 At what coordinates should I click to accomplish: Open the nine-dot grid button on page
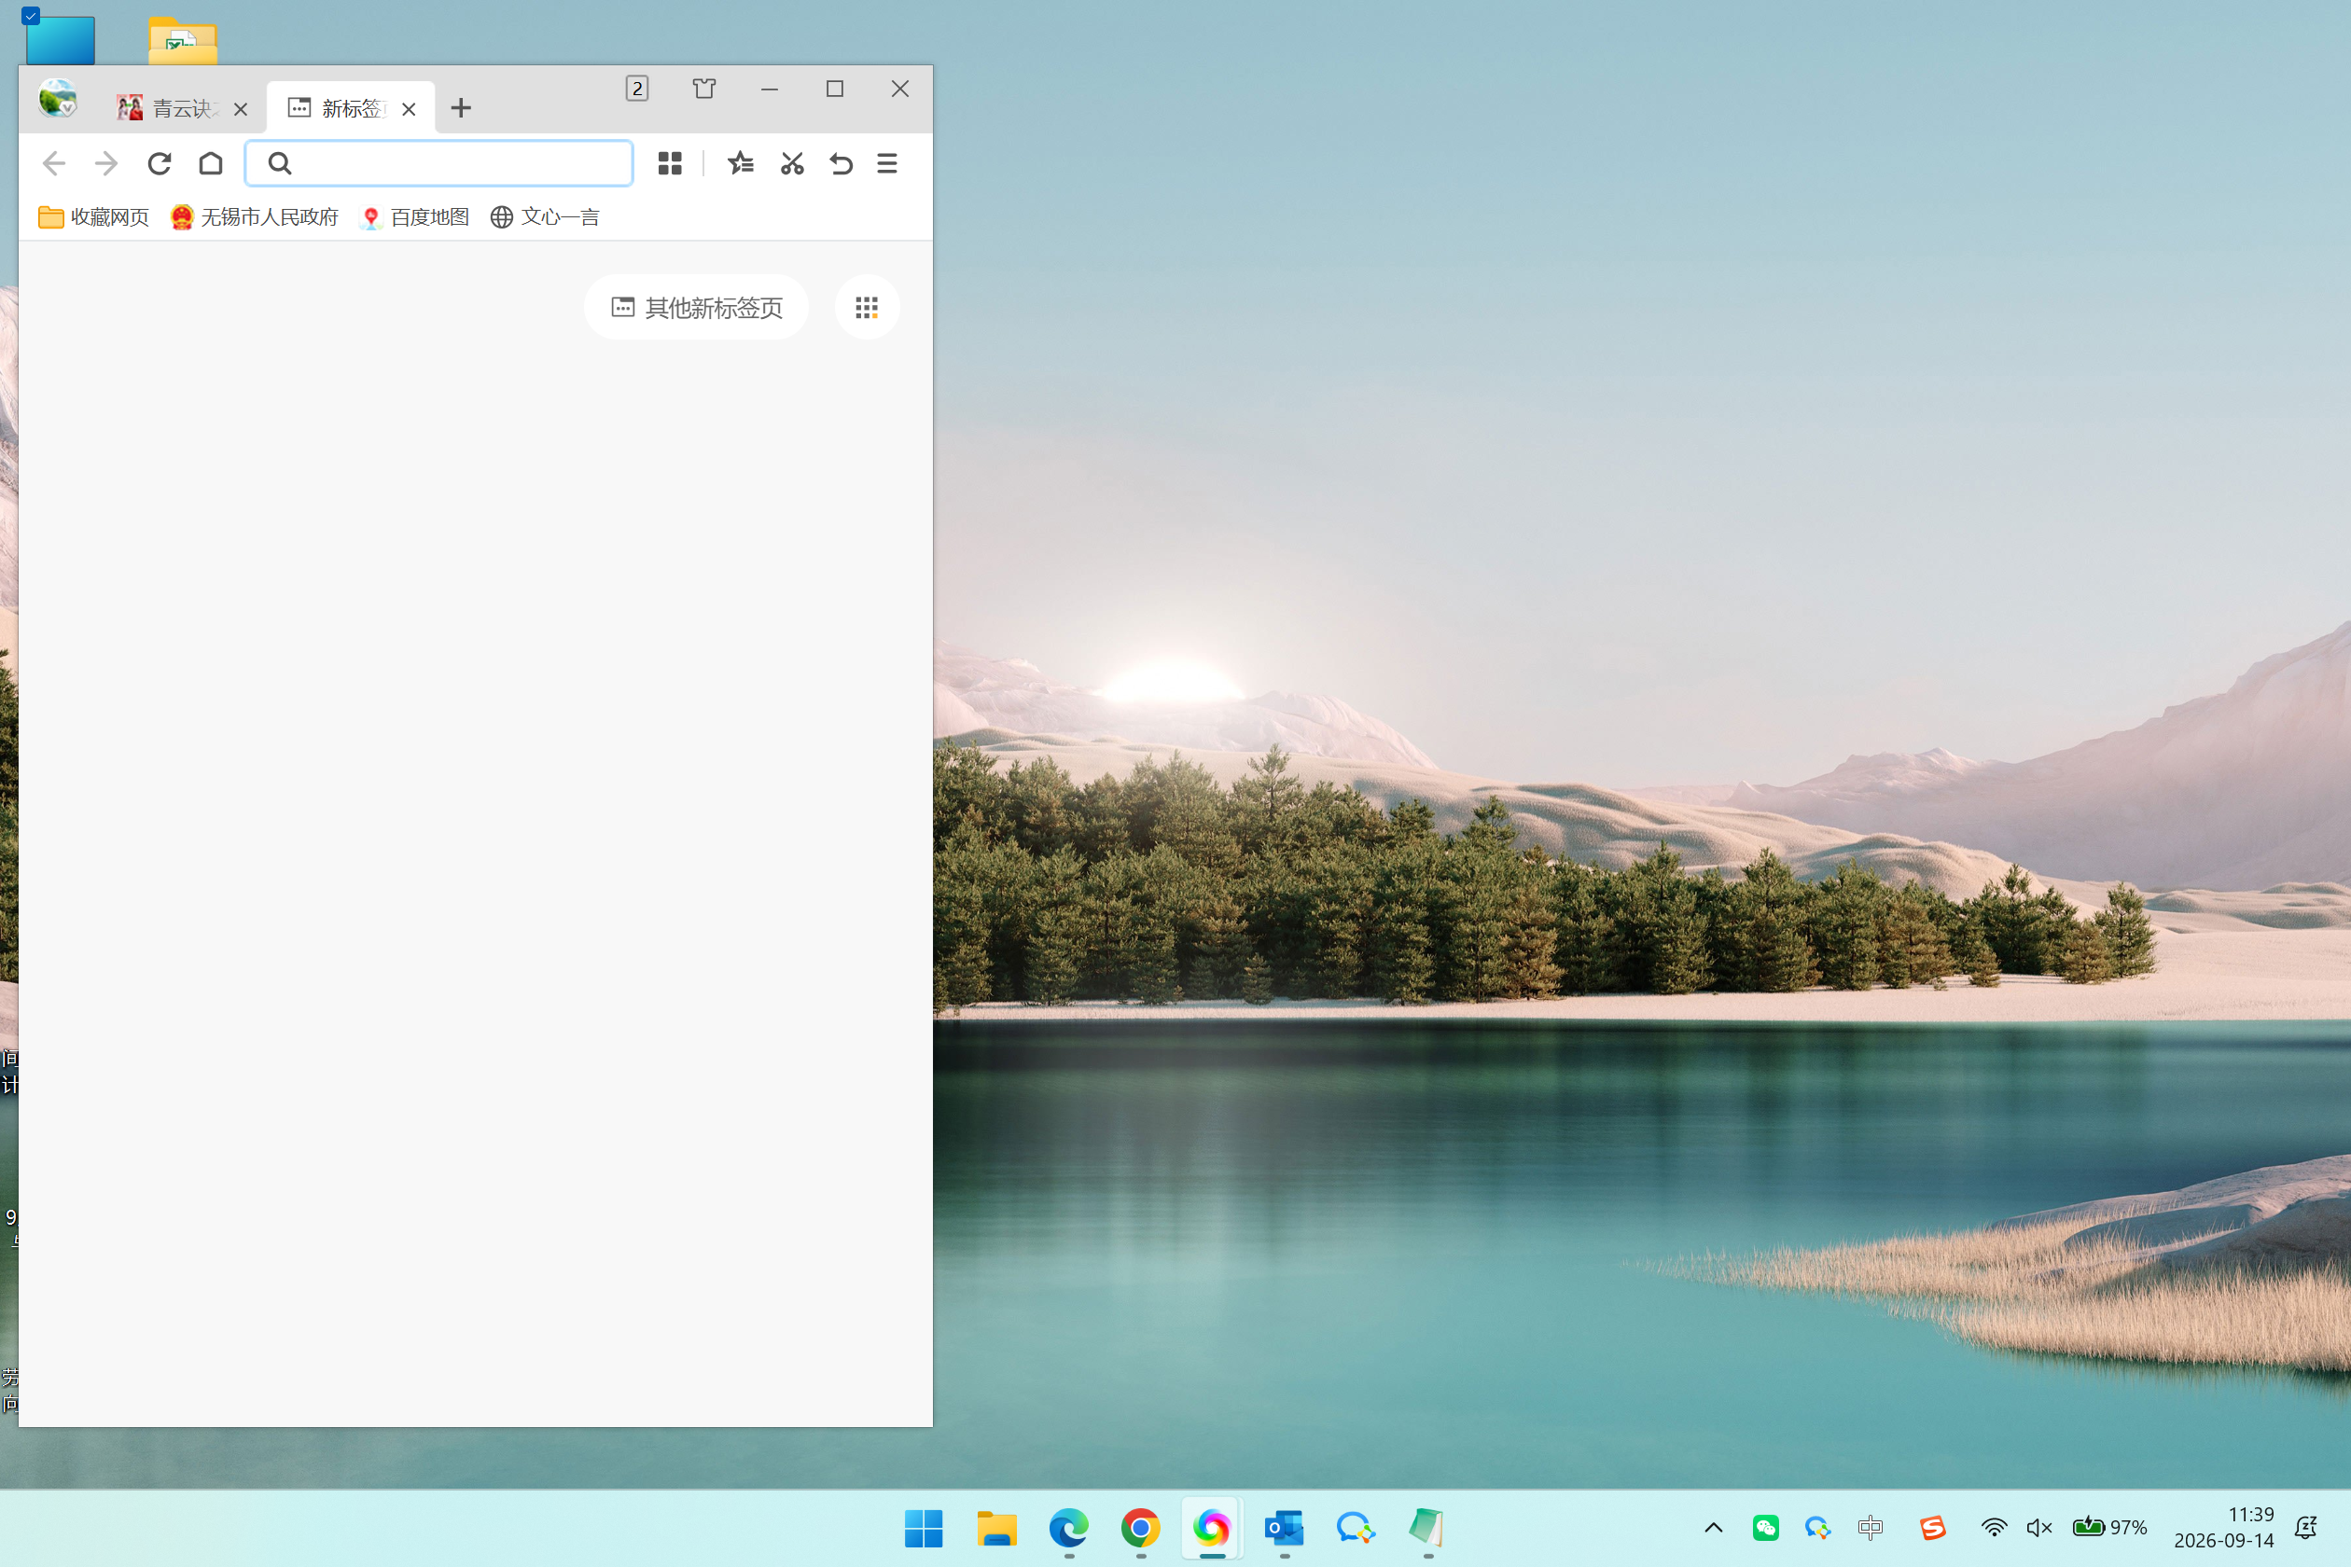(867, 307)
